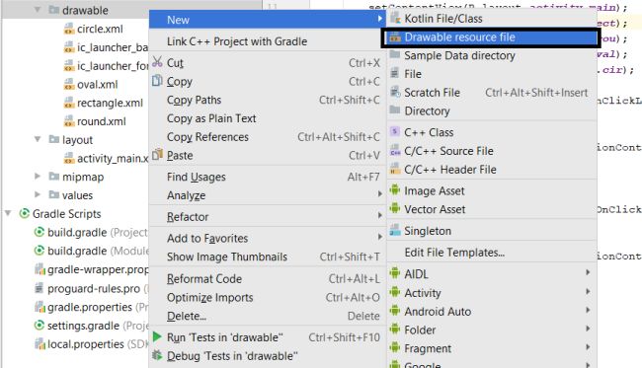Screen dimensions: 642x368
Task: Click the Copy icon in context menu
Action: click(157, 81)
